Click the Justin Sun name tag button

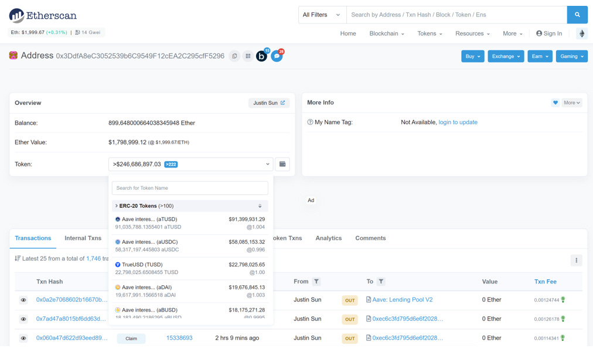click(269, 103)
